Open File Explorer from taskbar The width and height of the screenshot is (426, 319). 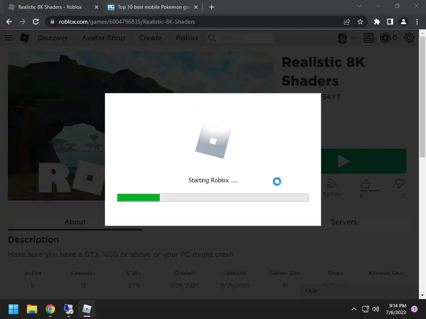(32, 309)
